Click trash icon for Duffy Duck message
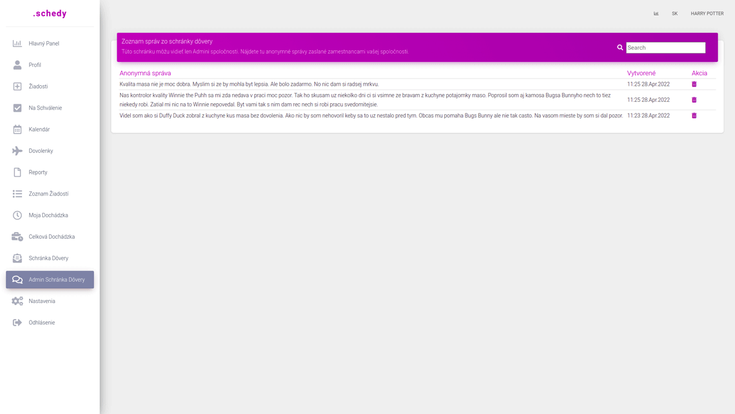This screenshot has height=414, width=735. tap(694, 116)
